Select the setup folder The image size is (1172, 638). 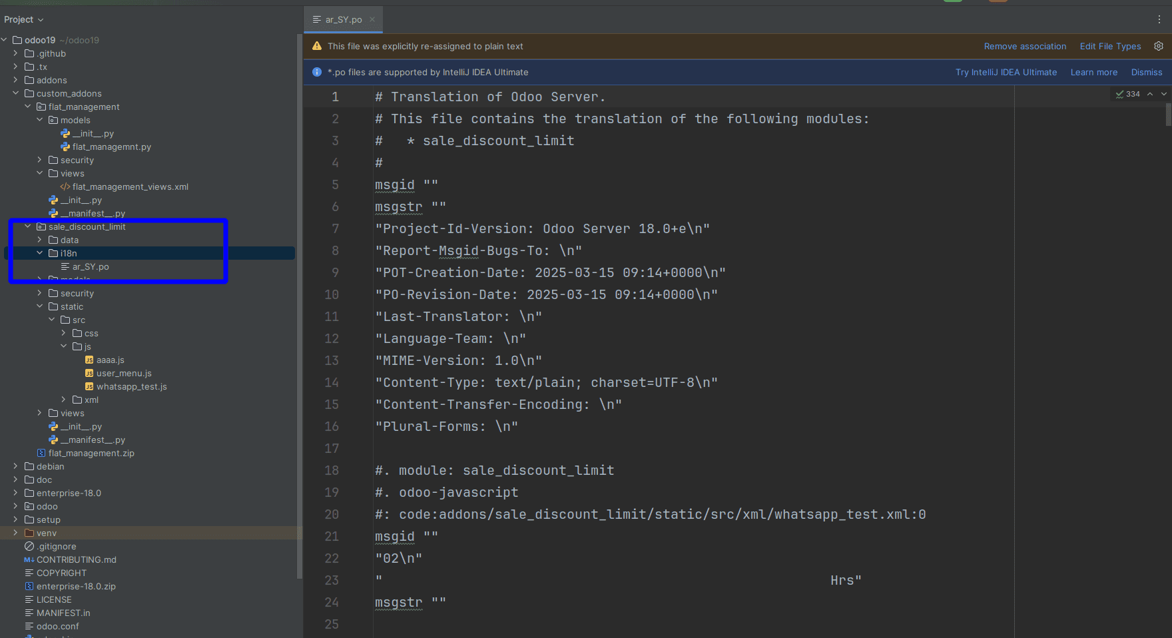click(x=48, y=519)
